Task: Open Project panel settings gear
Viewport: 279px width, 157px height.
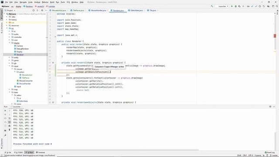Action: click(42, 10)
